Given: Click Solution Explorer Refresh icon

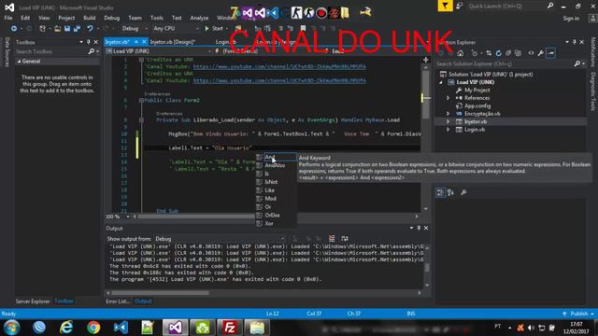Looking at the screenshot, I should point(498,53).
